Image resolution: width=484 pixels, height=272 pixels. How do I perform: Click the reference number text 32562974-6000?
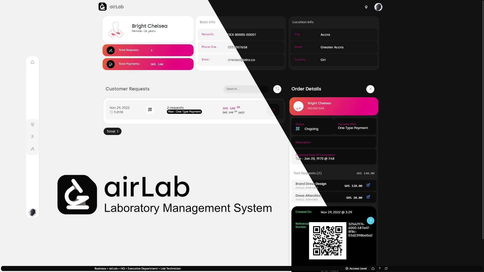pos(360,230)
